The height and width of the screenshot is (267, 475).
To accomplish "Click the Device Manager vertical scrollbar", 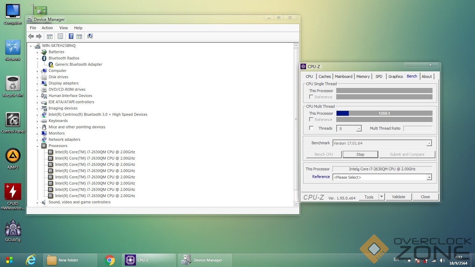I will click(x=296, y=119).
